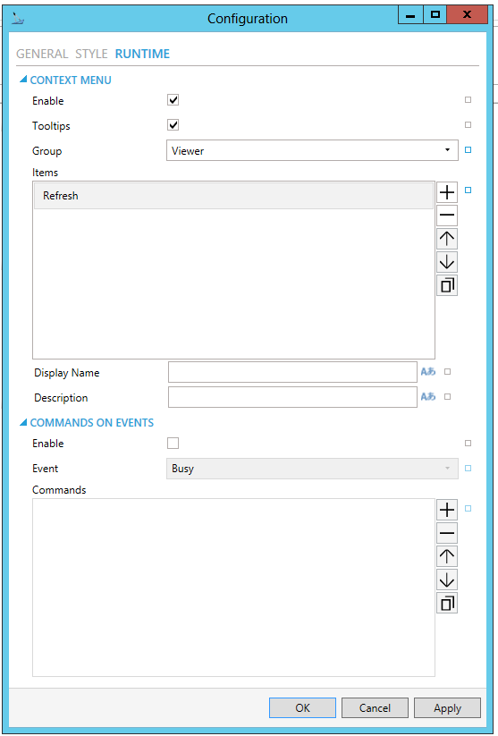The height and width of the screenshot is (736, 498).
Task: Click the OK button
Action: pos(303,708)
